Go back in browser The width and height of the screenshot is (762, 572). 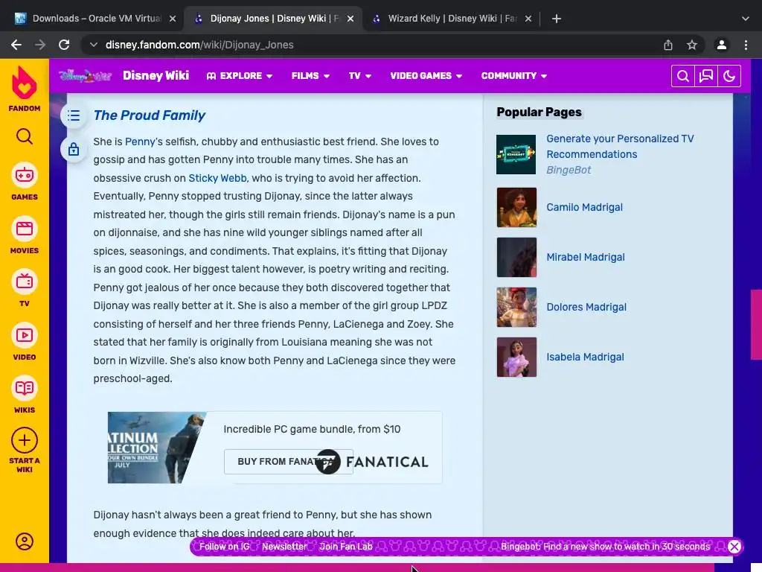pyautogui.click(x=16, y=45)
